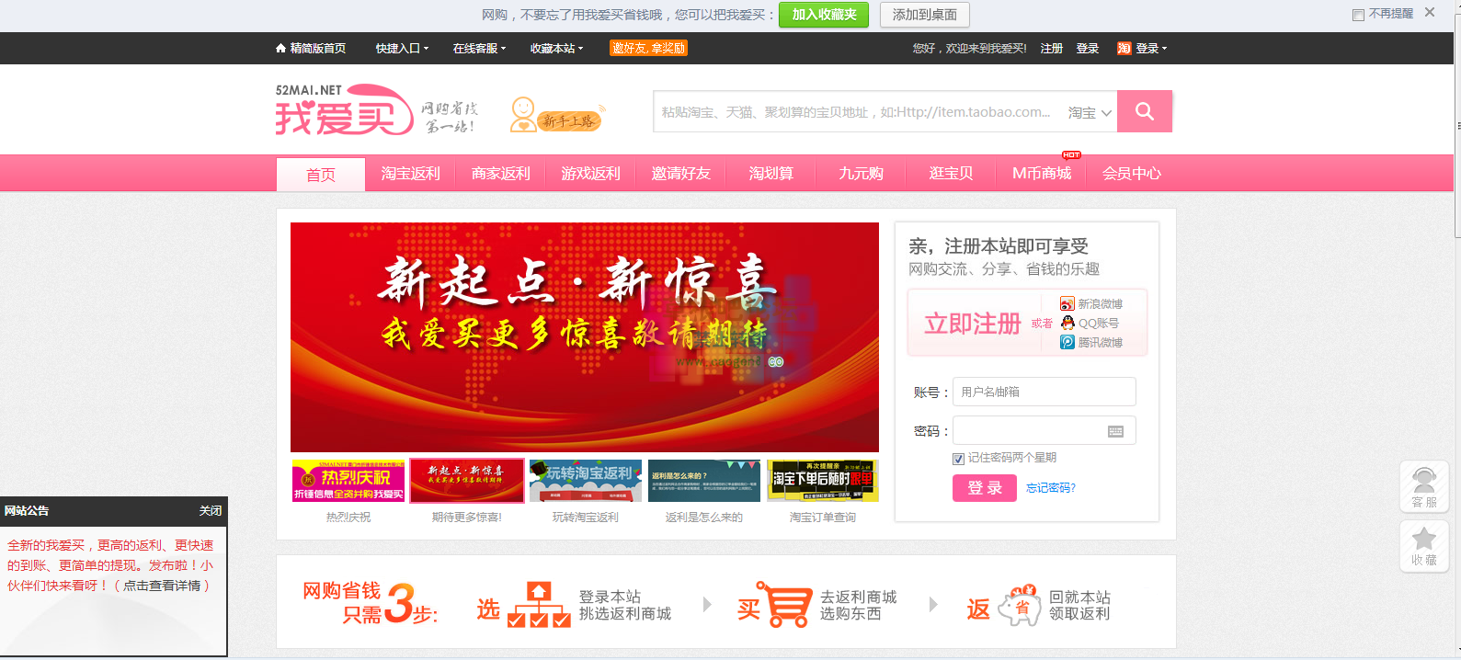Select the 期待更多惊喜 banner thumbnail
Image resolution: width=1461 pixels, height=660 pixels.
point(467,481)
